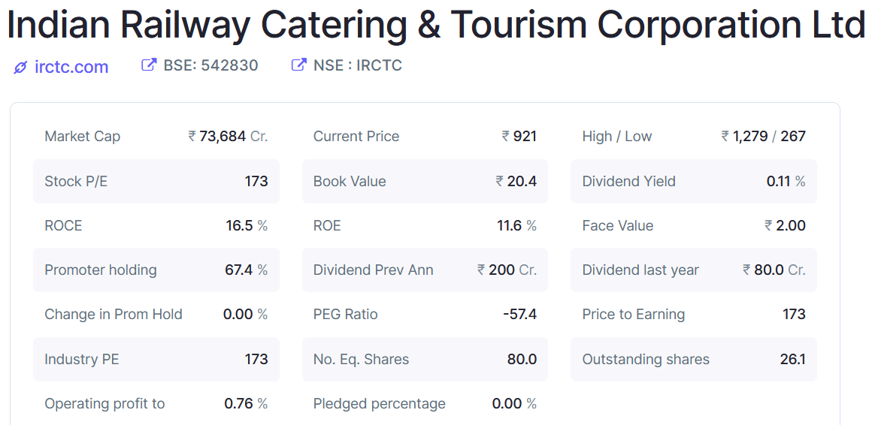Open the irctc.com website link
The width and height of the screenshot is (872, 425).
point(71,67)
